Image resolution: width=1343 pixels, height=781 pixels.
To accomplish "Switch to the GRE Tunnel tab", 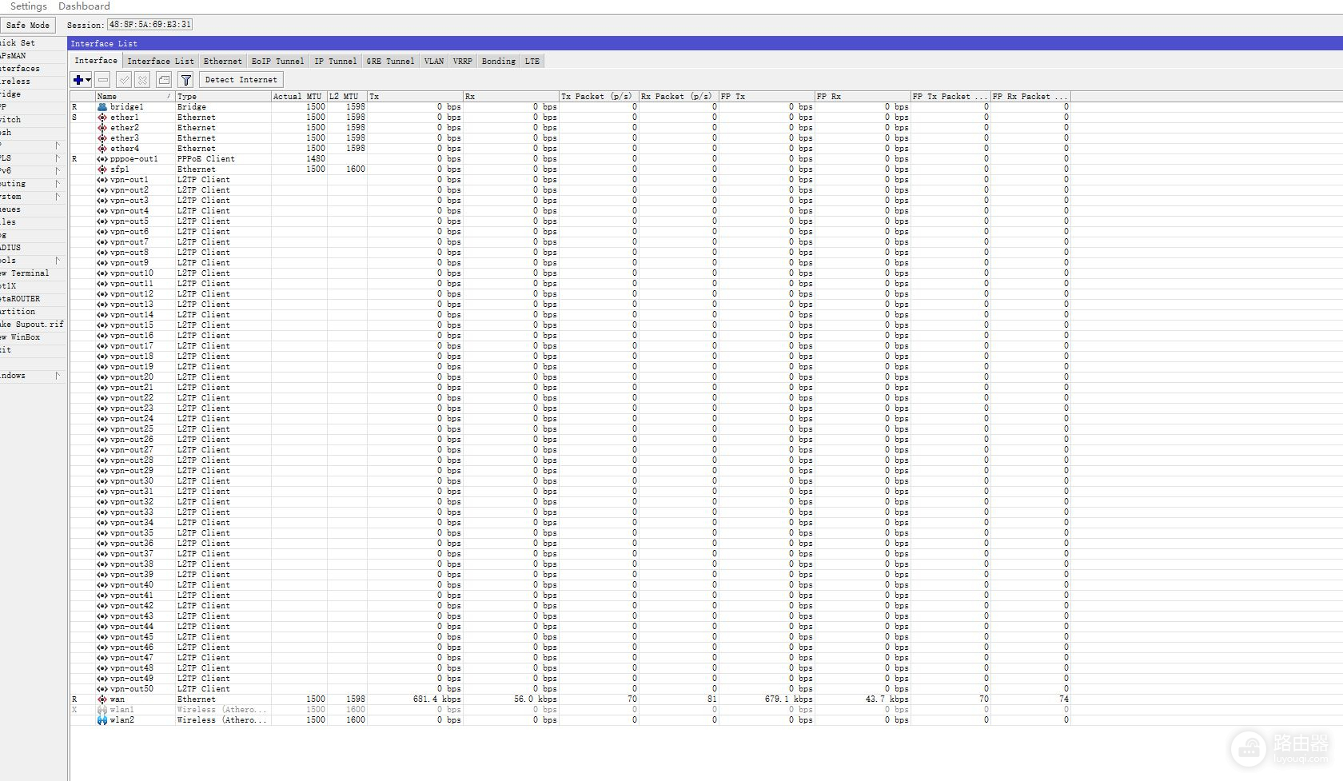I will click(391, 62).
